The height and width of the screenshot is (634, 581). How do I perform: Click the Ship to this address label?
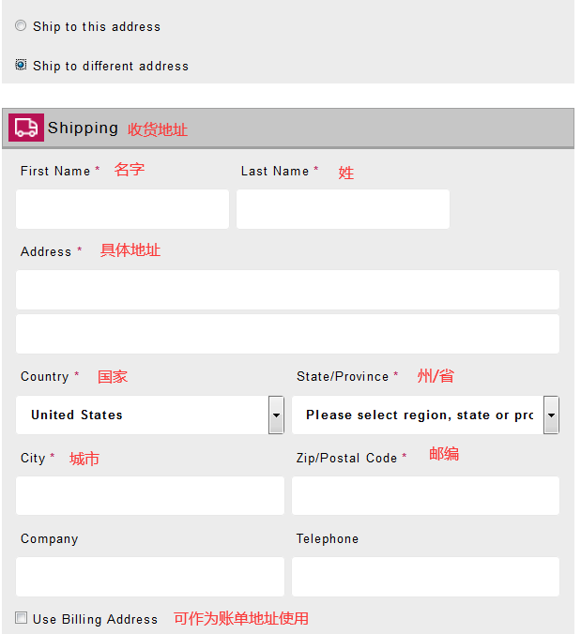97,27
